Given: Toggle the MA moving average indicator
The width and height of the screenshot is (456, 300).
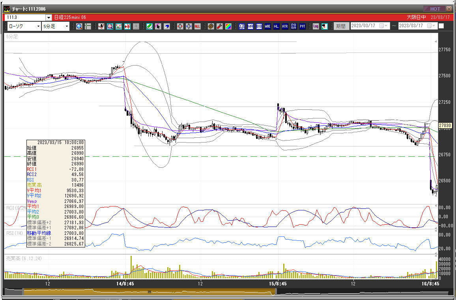Looking at the screenshot, I should point(250,26).
